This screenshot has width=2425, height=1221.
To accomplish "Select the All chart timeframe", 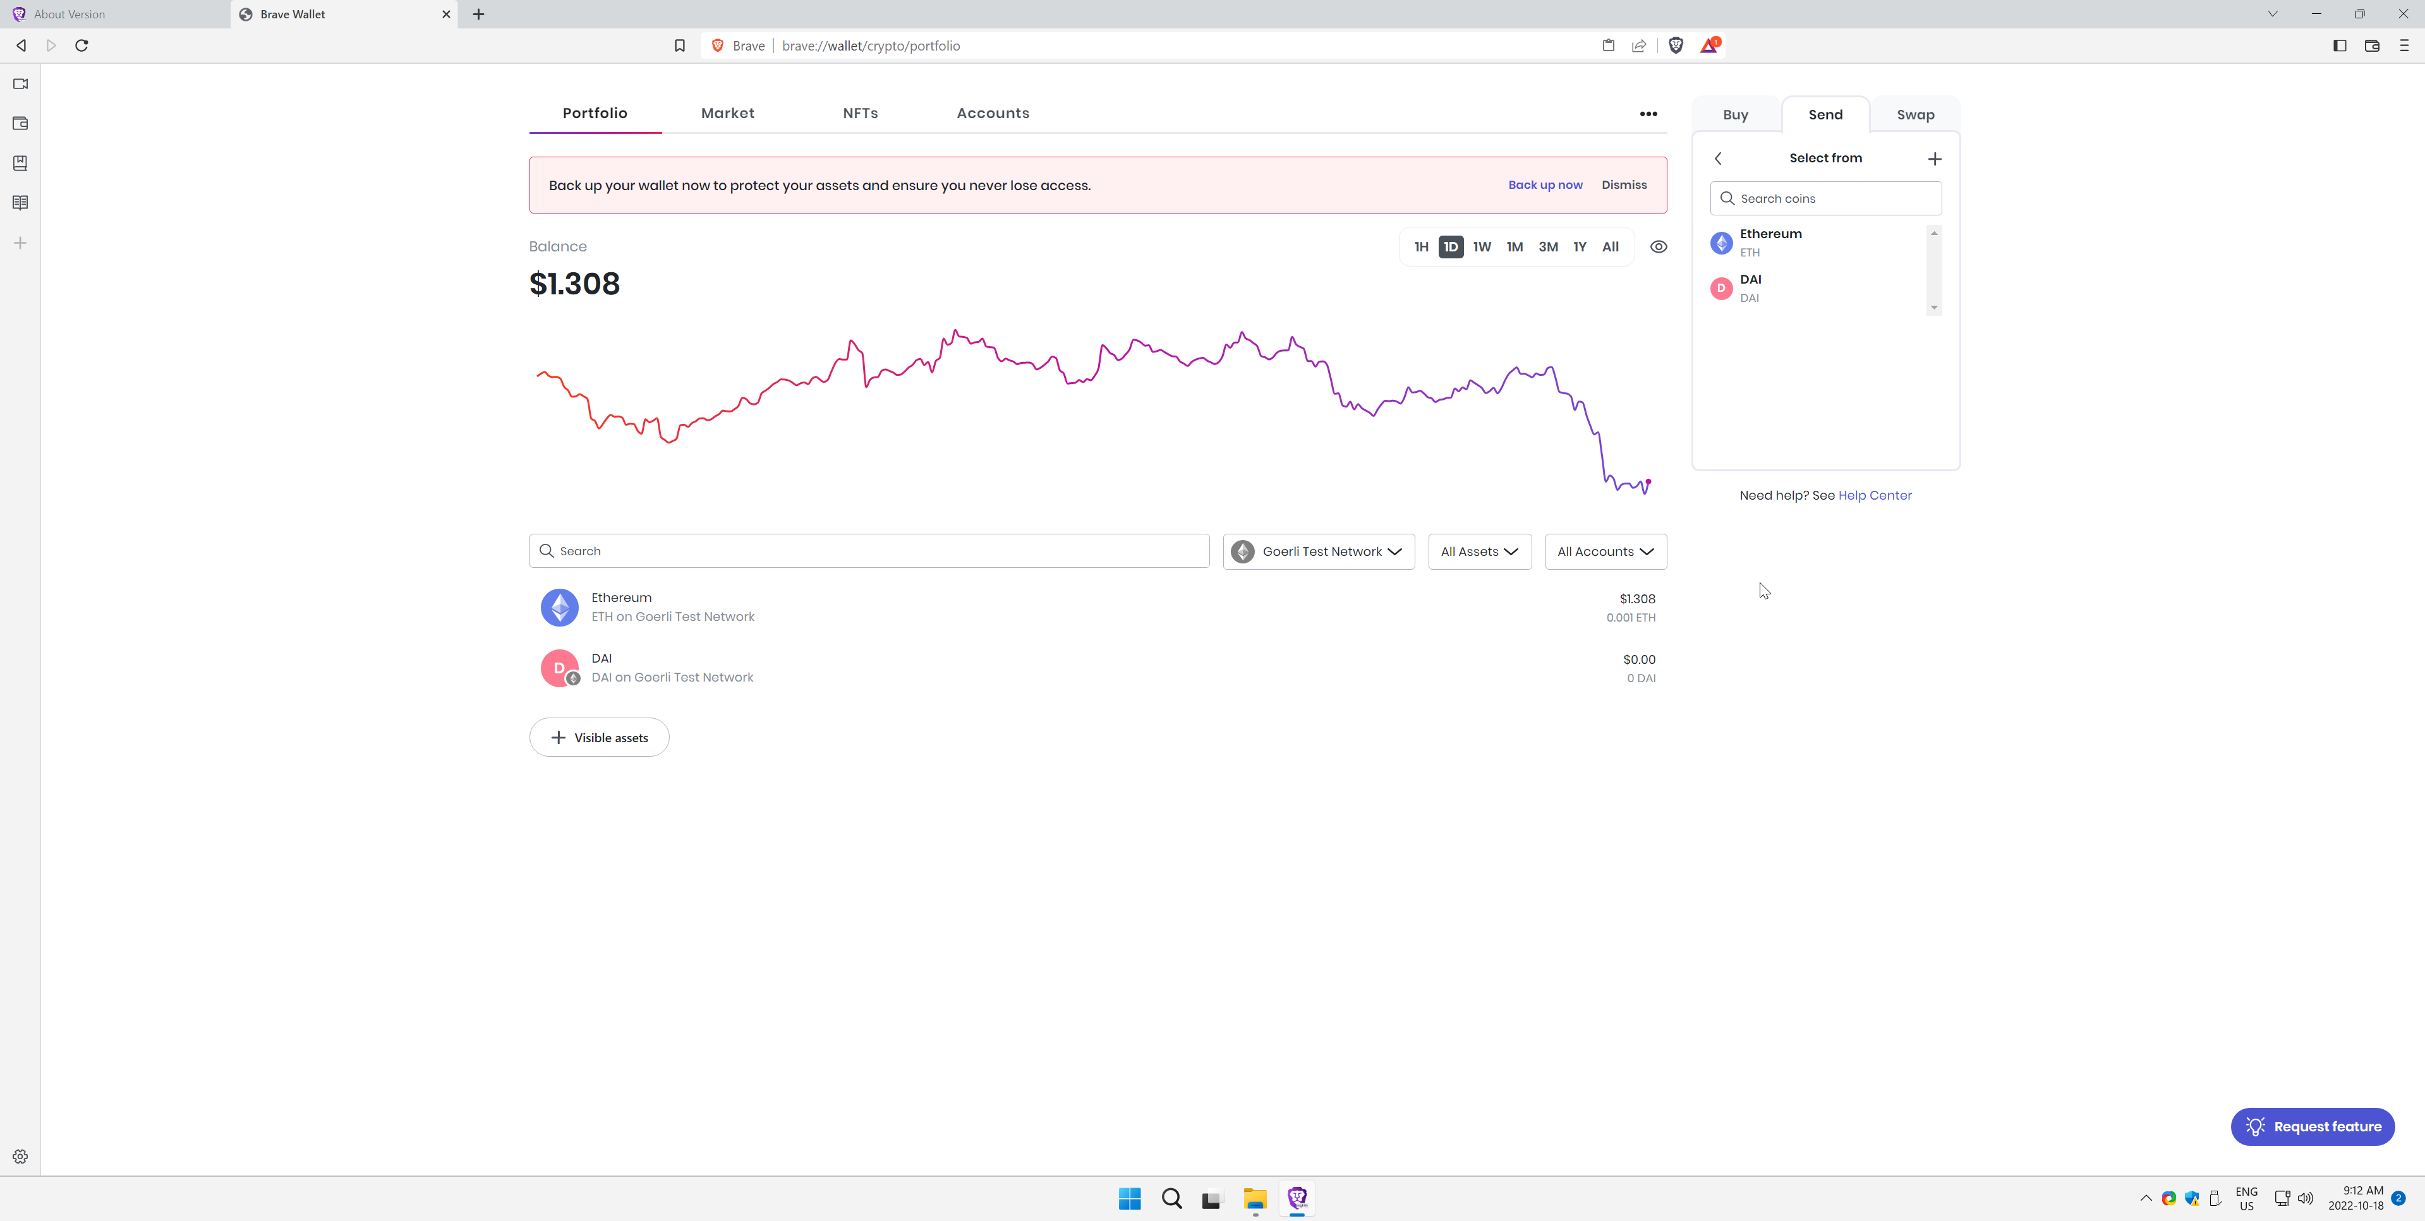I will pos(1610,246).
